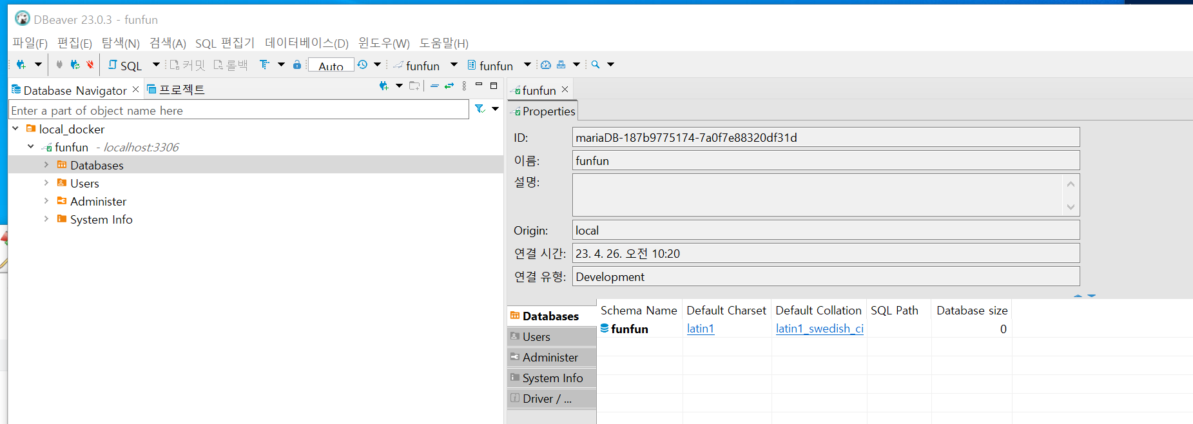Screen dimensions: 1193x424
Task: Expand the Databases tree node
Action: [46, 165]
